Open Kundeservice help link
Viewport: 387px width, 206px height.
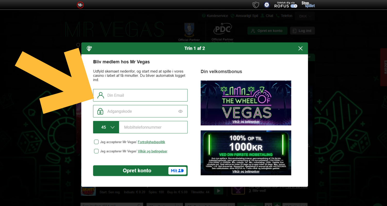tap(215, 16)
